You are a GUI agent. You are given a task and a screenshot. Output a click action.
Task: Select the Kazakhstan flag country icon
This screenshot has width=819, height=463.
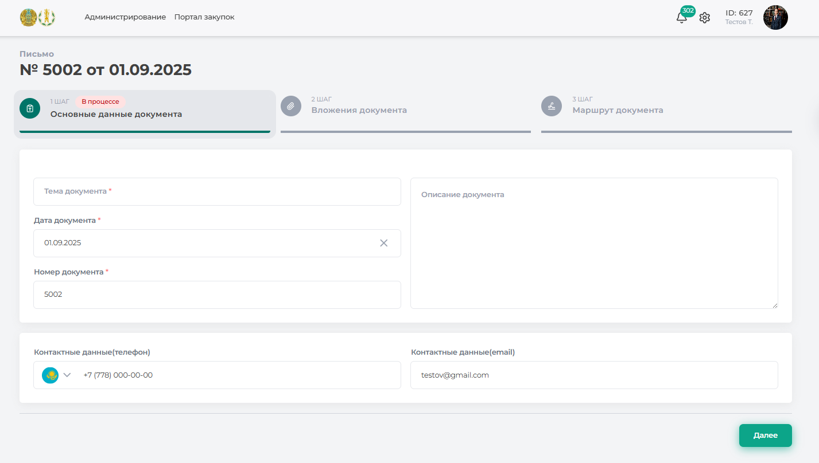(x=51, y=375)
